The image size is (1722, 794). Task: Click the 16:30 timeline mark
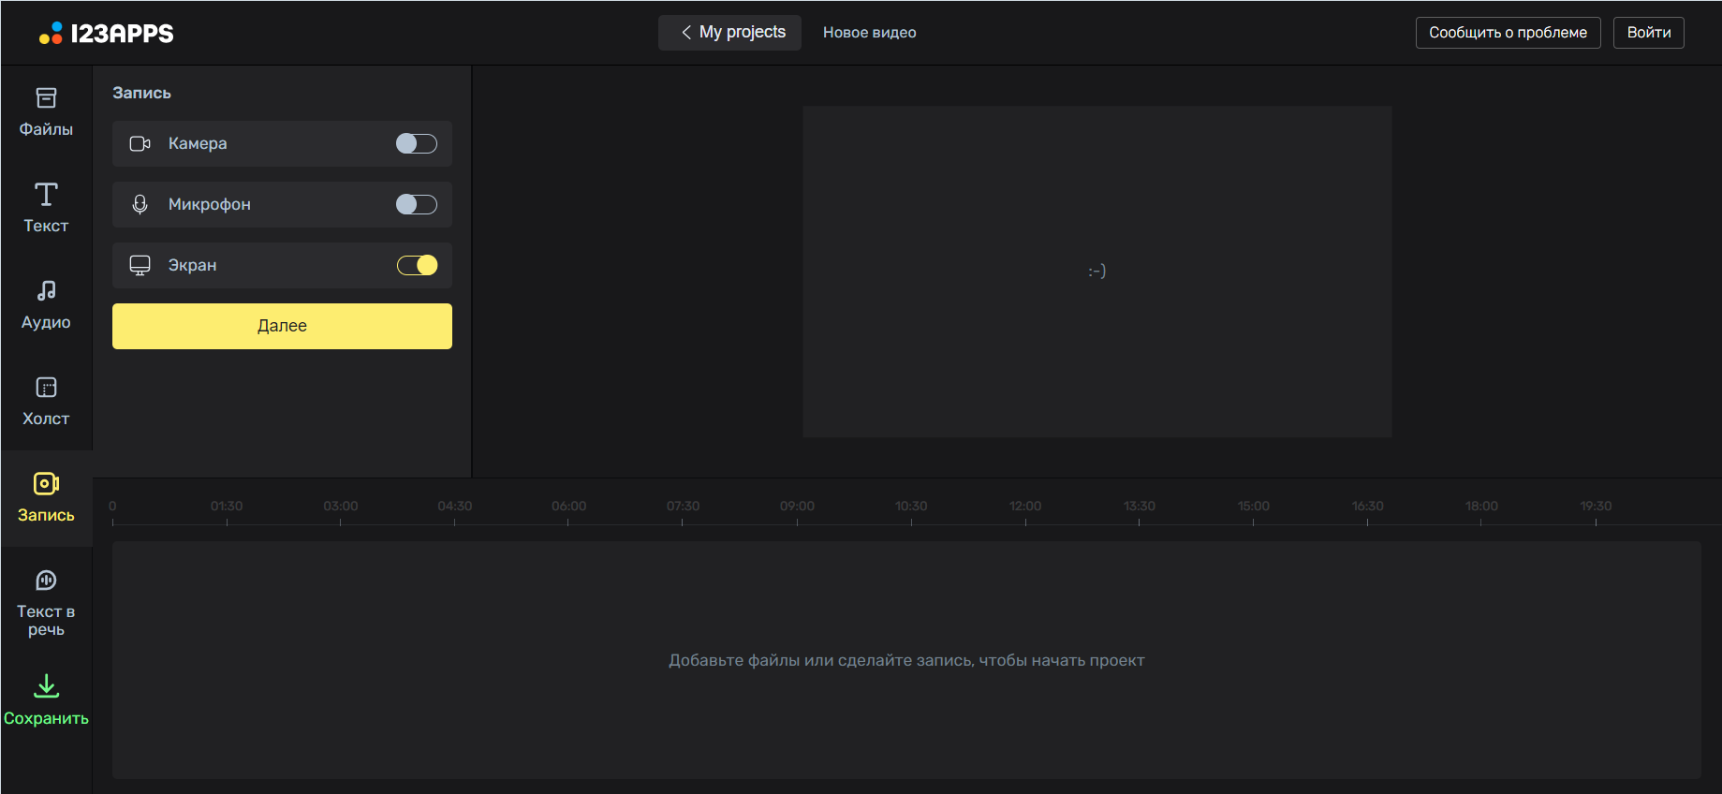point(1367,507)
